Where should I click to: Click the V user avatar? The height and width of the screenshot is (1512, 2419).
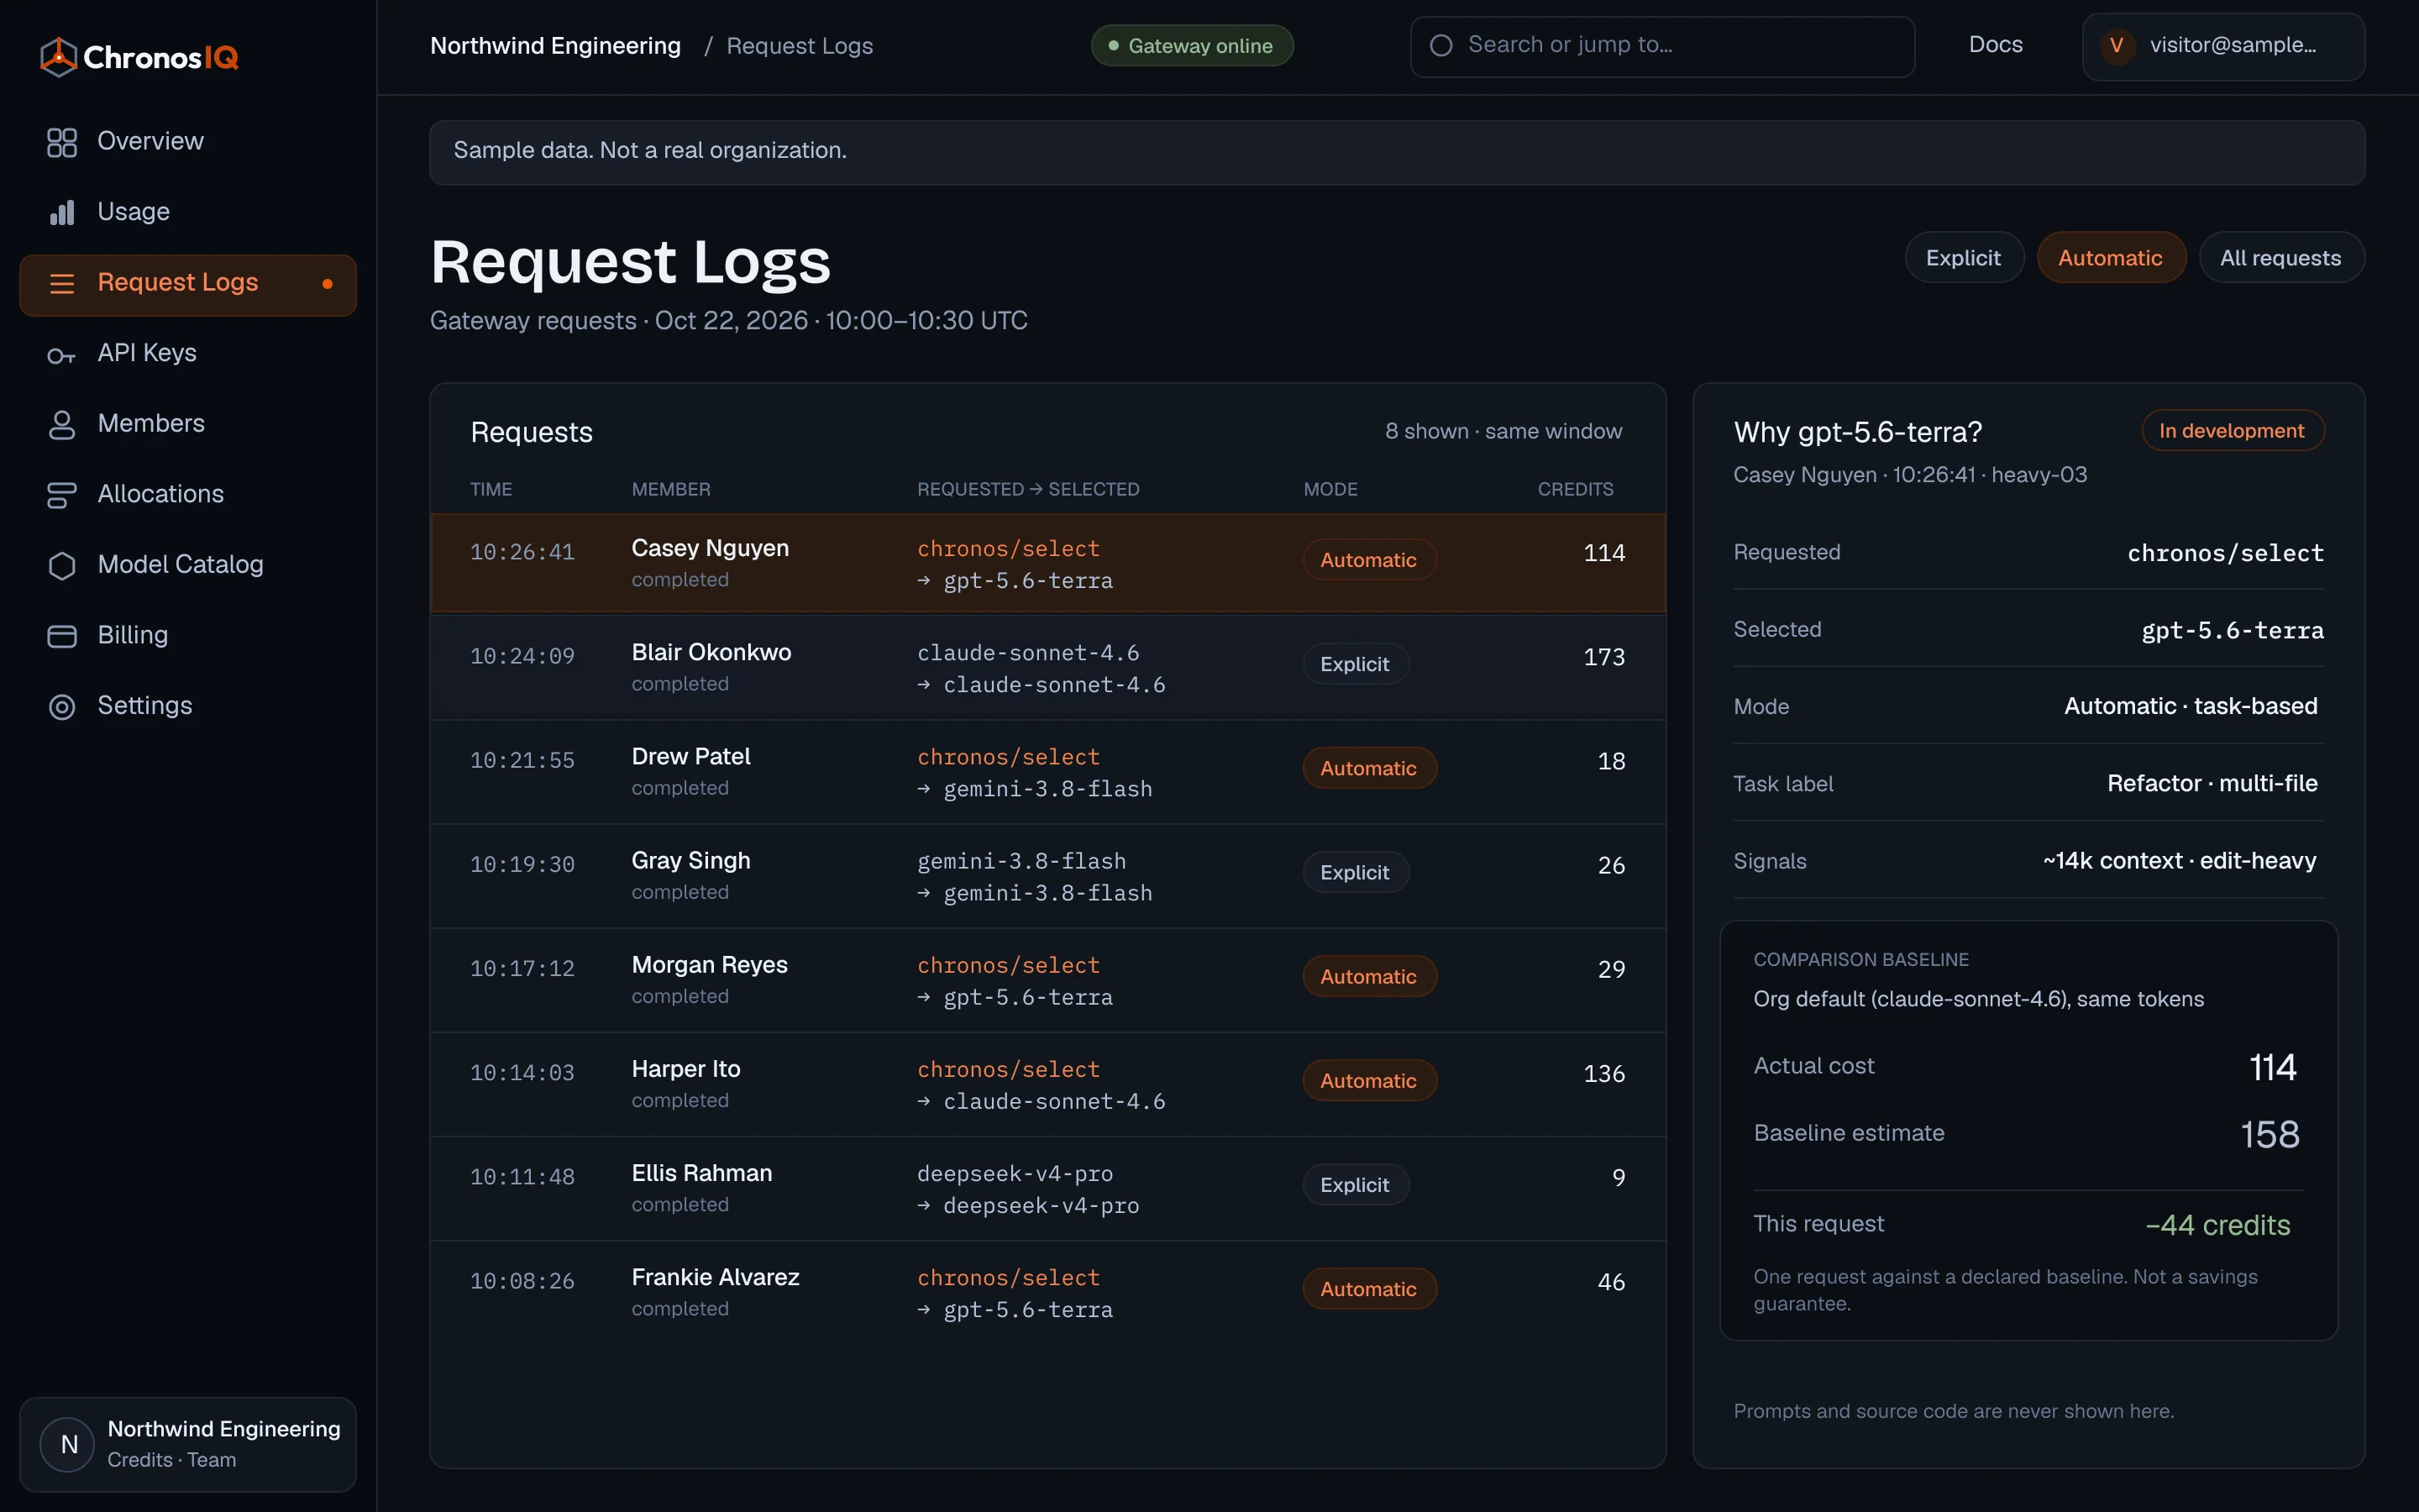(2116, 45)
